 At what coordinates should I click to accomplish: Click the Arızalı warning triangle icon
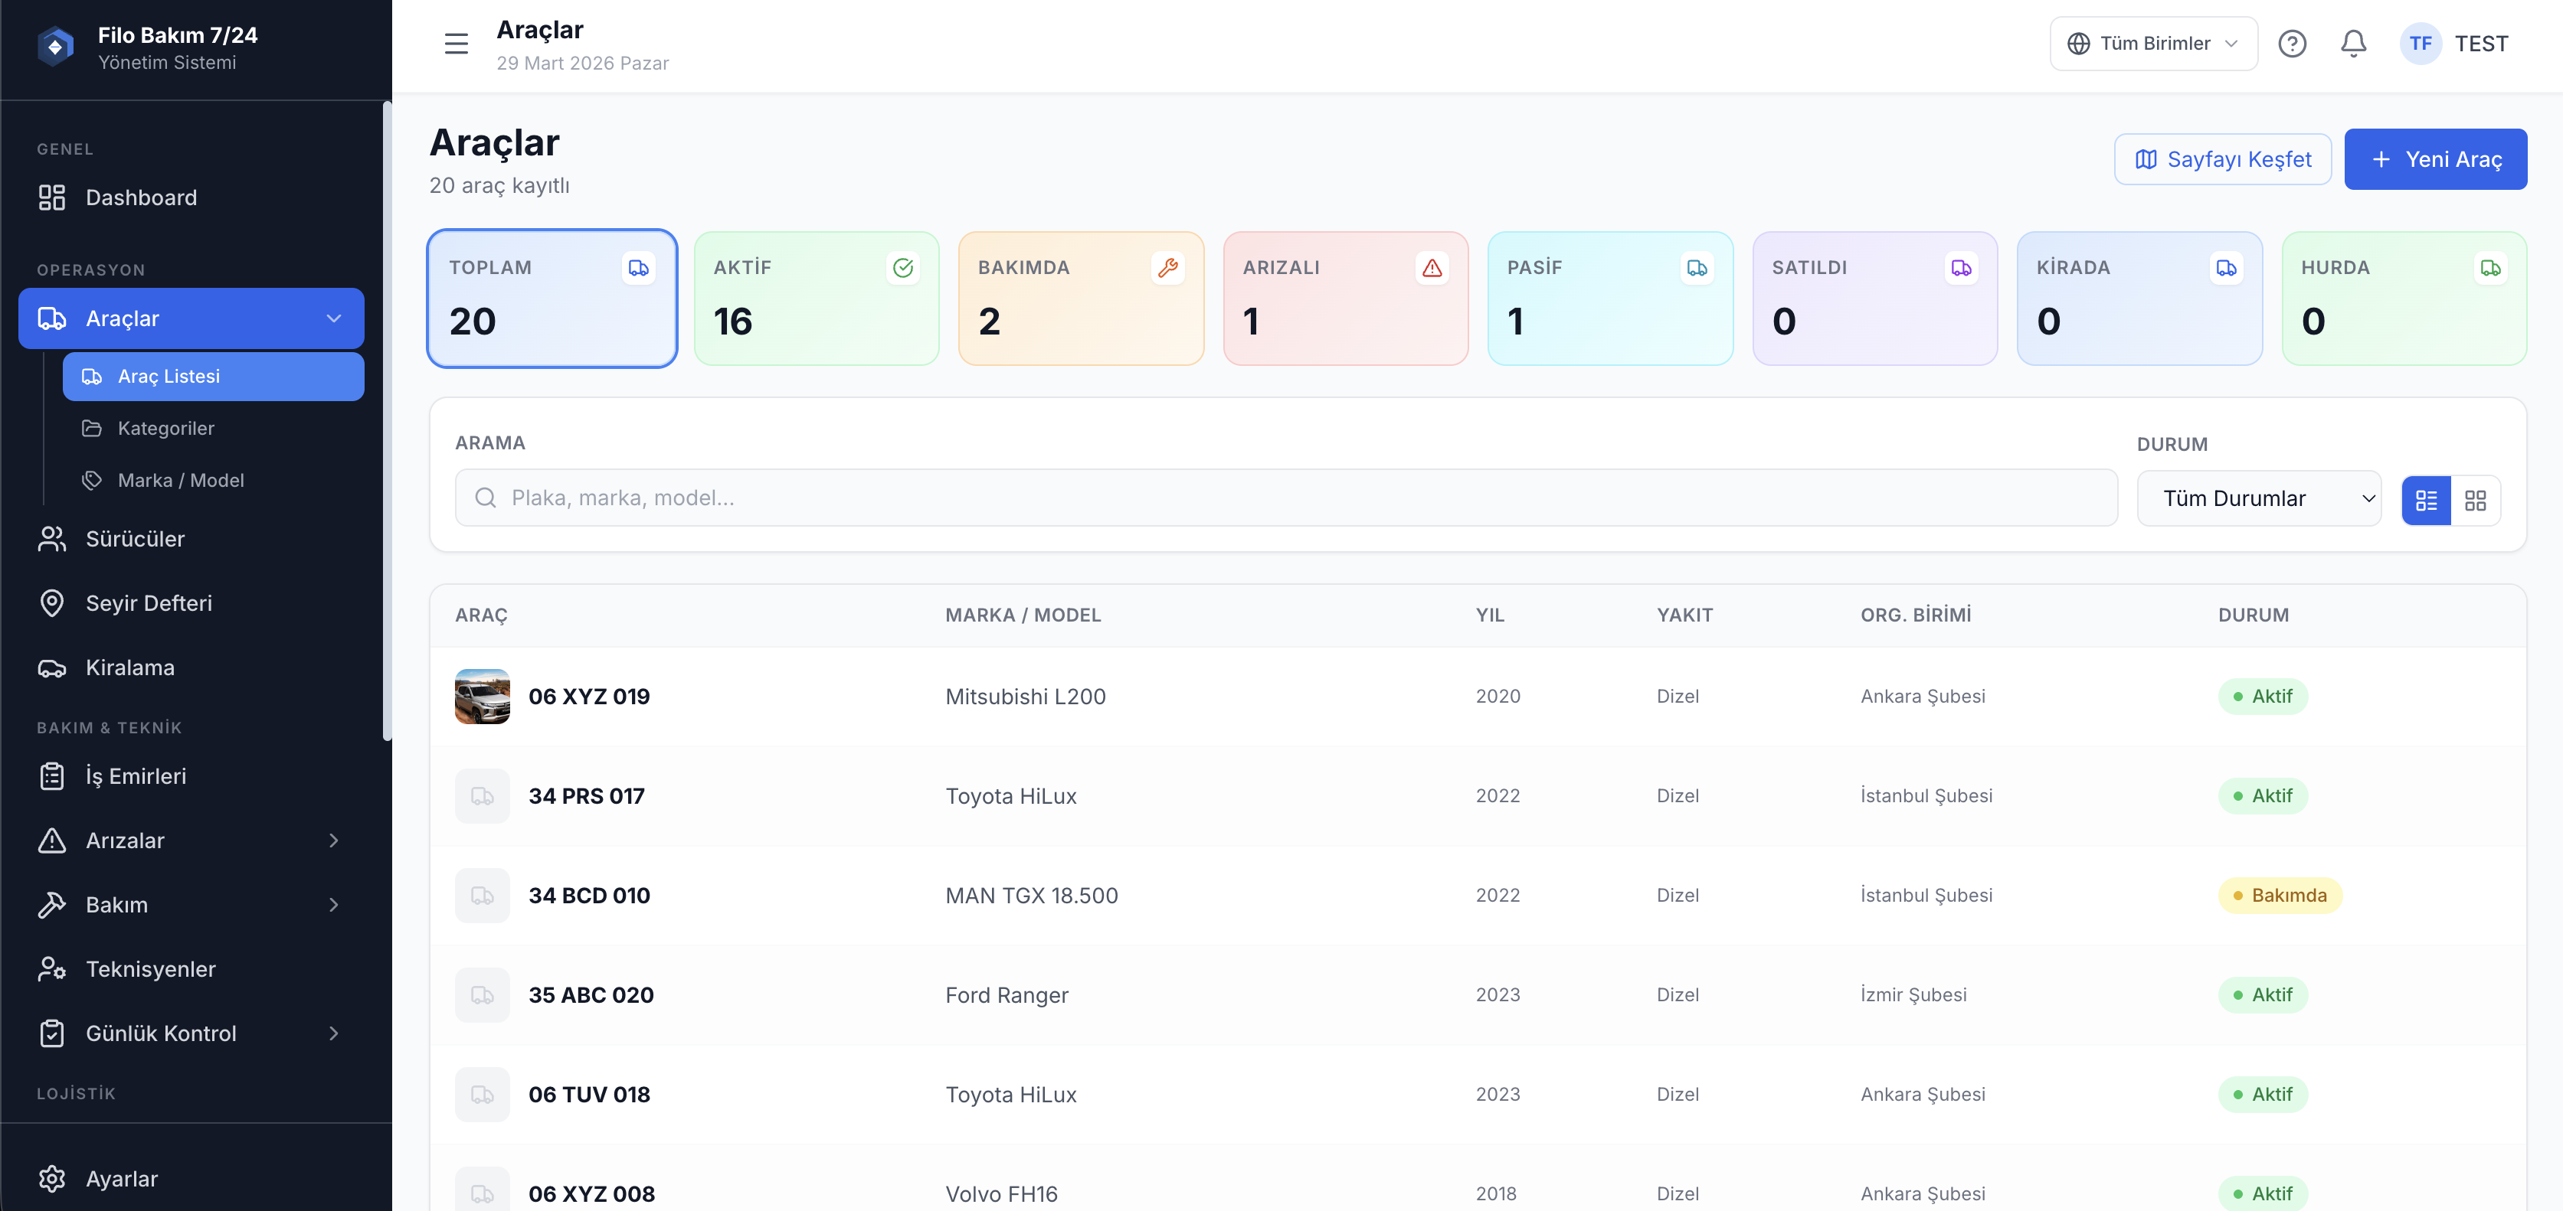click(1431, 267)
